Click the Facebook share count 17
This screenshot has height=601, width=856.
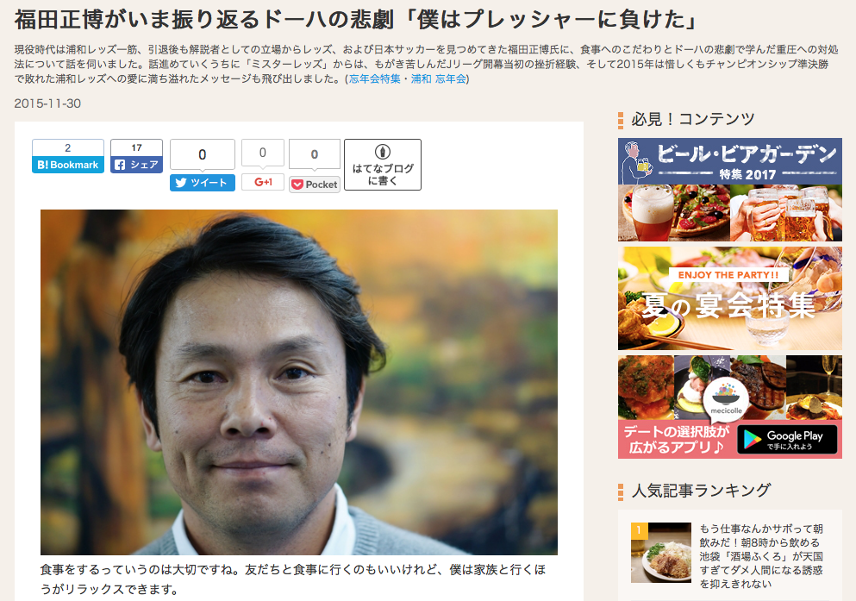click(136, 148)
